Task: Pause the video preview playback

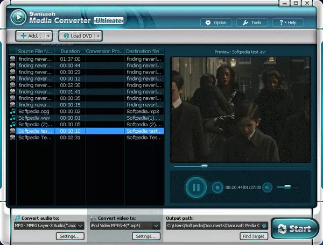Action: click(196, 188)
